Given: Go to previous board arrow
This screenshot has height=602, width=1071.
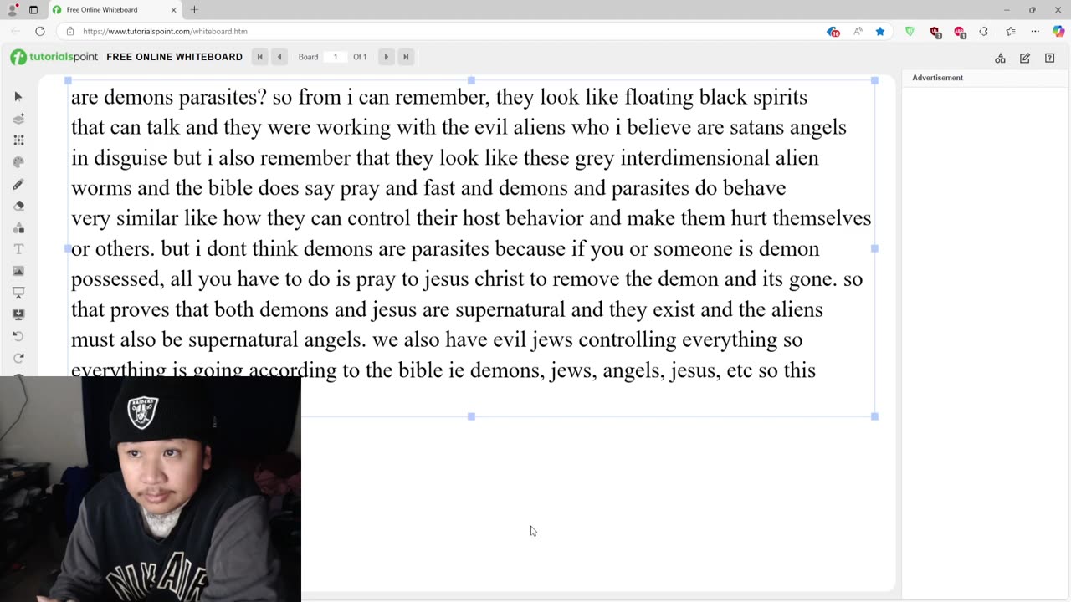Looking at the screenshot, I should (279, 57).
